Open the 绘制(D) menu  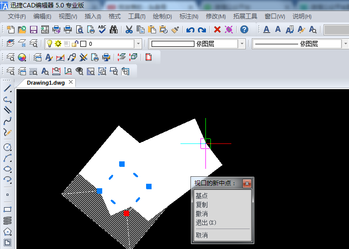tap(162, 16)
